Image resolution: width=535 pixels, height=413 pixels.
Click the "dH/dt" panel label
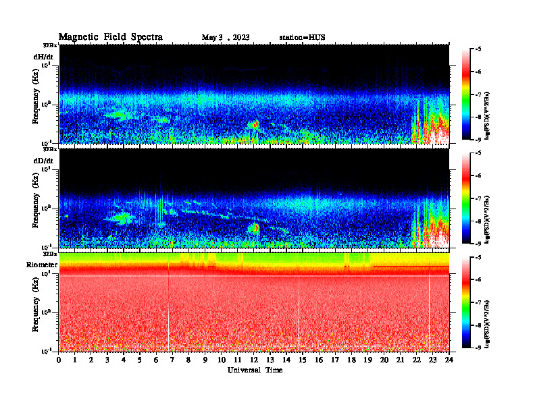pos(43,57)
